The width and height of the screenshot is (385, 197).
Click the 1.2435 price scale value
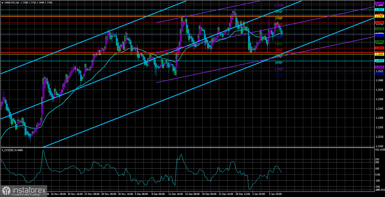(379, 90)
